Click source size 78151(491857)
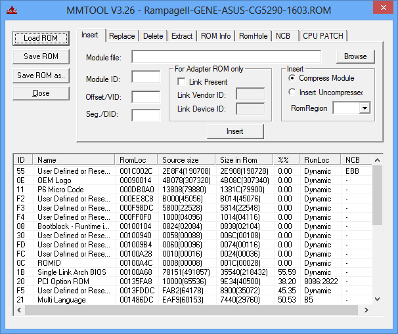 pos(186,272)
